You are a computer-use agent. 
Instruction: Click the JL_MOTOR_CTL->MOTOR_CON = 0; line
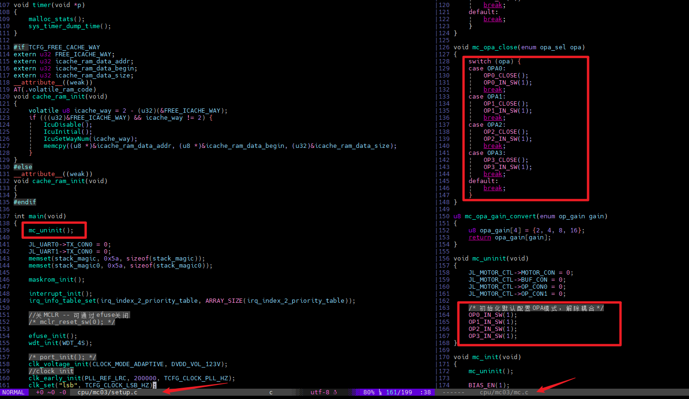(x=521, y=273)
